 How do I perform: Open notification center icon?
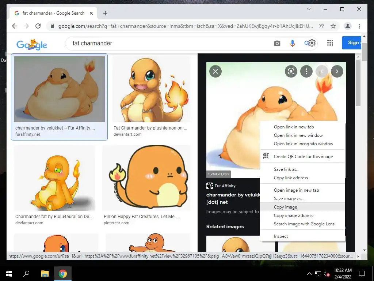tap(362, 274)
